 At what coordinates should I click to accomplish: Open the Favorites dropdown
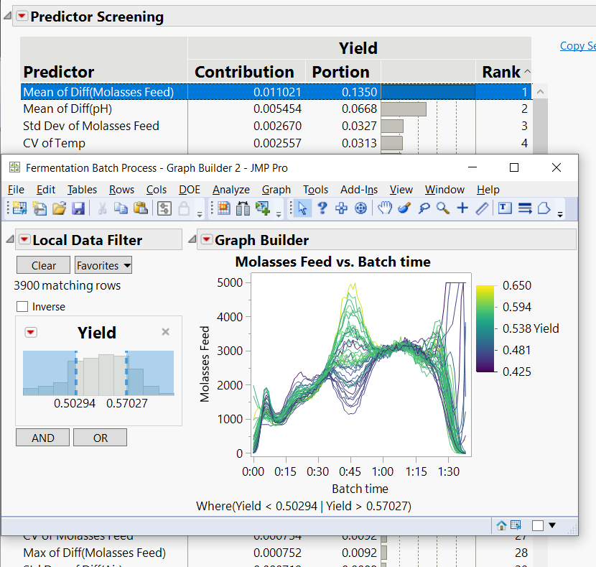[x=103, y=265]
